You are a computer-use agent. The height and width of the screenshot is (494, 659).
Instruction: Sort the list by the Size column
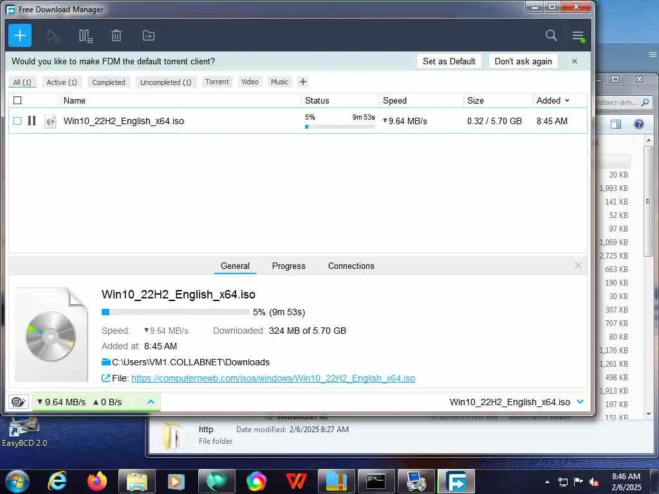pos(499,100)
